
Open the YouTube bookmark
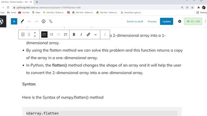[24, 13]
